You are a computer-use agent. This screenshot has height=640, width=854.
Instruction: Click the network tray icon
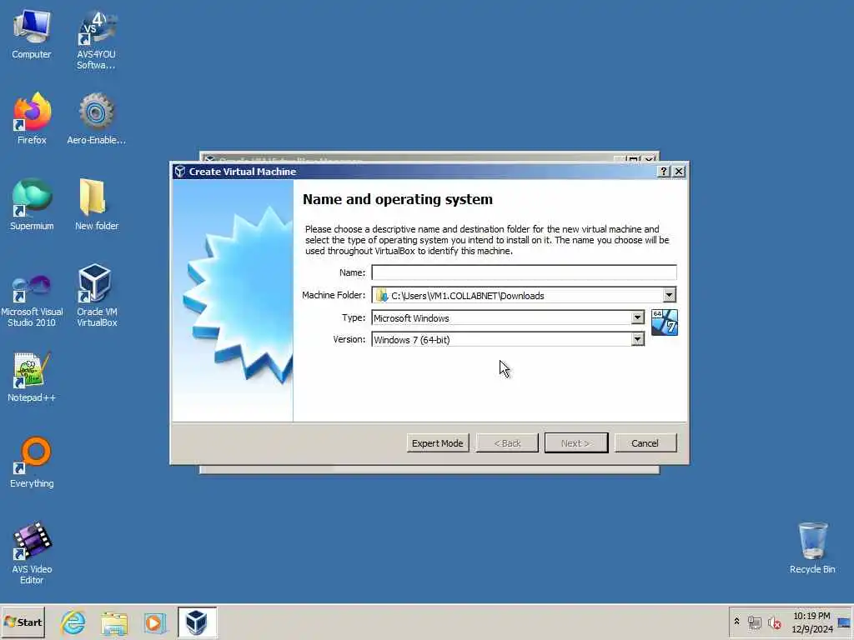click(x=755, y=622)
